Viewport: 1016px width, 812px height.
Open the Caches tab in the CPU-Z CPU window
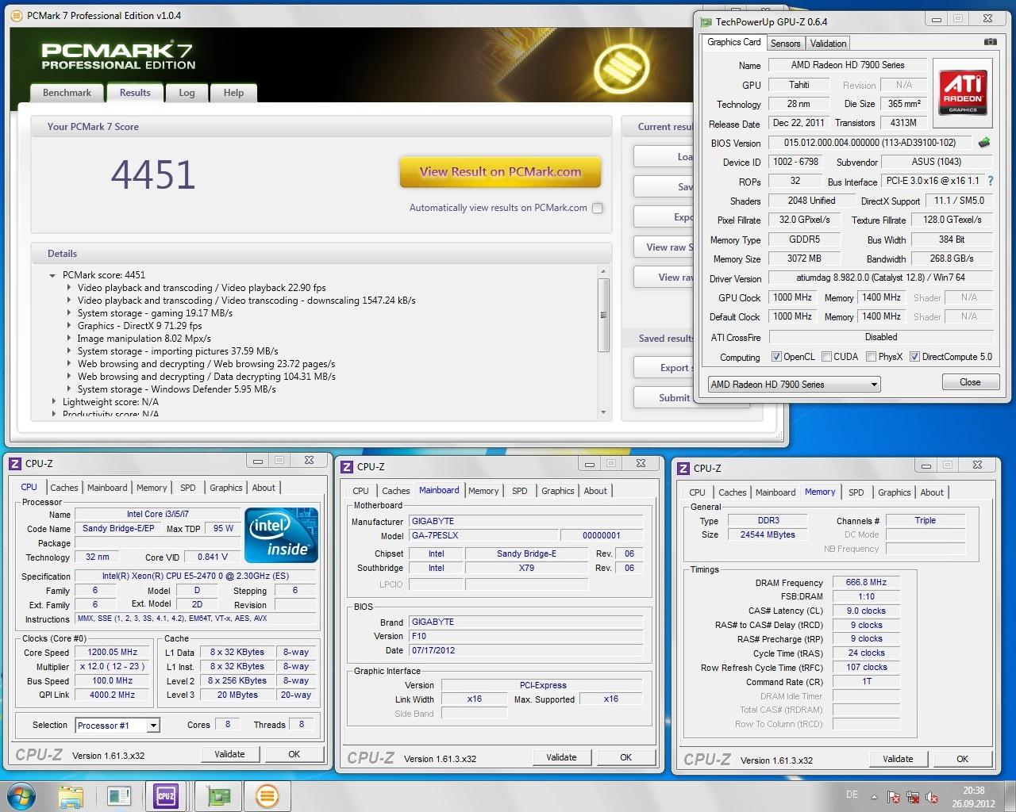(64, 488)
